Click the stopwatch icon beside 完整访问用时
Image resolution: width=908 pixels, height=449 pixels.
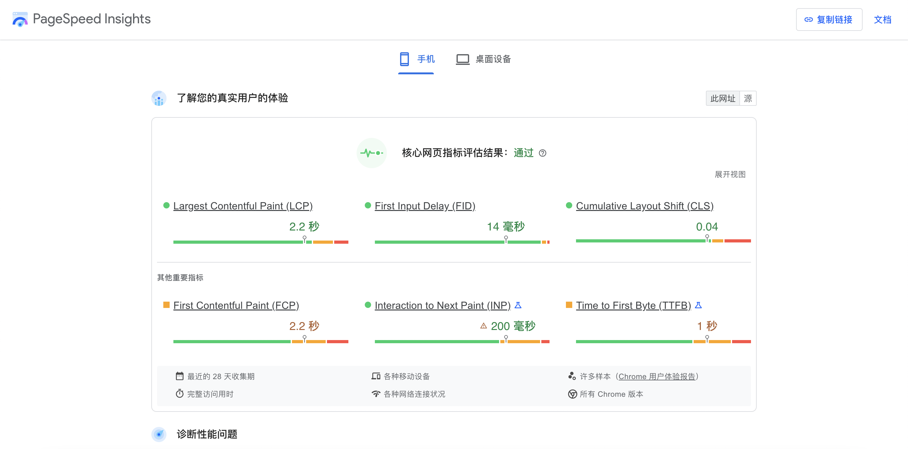(x=179, y=394)
